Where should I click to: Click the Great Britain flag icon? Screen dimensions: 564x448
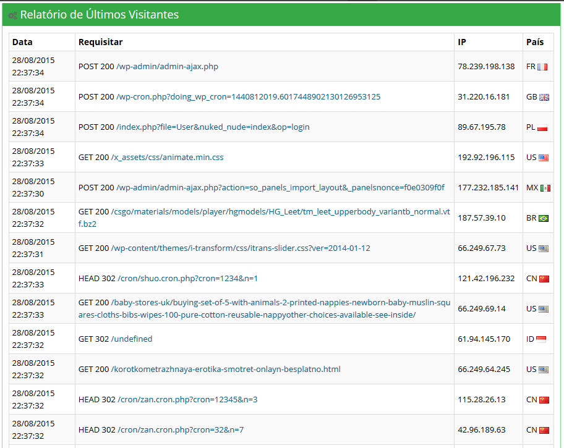click(x=544, y=97)
